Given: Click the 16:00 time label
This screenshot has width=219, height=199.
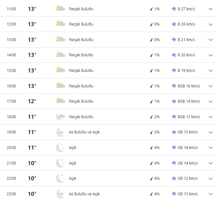Looking at the screenshot, I should coord(11,86).
